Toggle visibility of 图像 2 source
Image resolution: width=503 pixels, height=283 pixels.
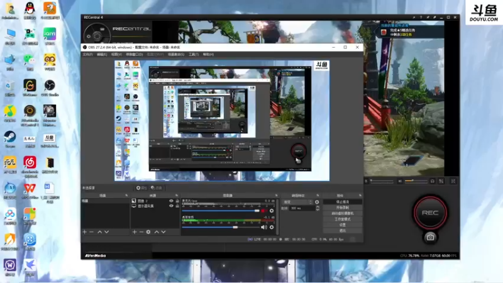(x=171, y=201)
